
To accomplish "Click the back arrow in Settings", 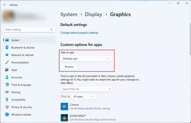I will click(x=5, y=5).
